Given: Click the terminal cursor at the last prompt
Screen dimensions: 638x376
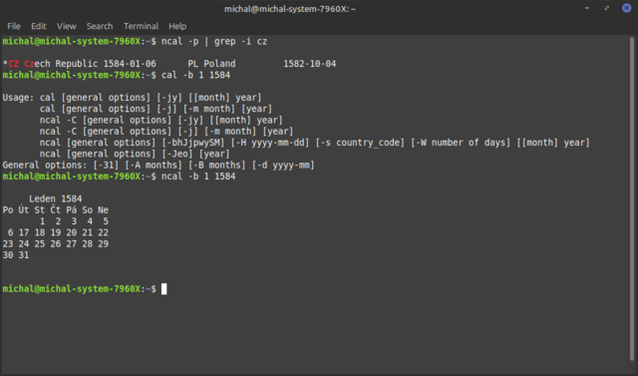Looking at the screenshot, I should pos(163,289).
